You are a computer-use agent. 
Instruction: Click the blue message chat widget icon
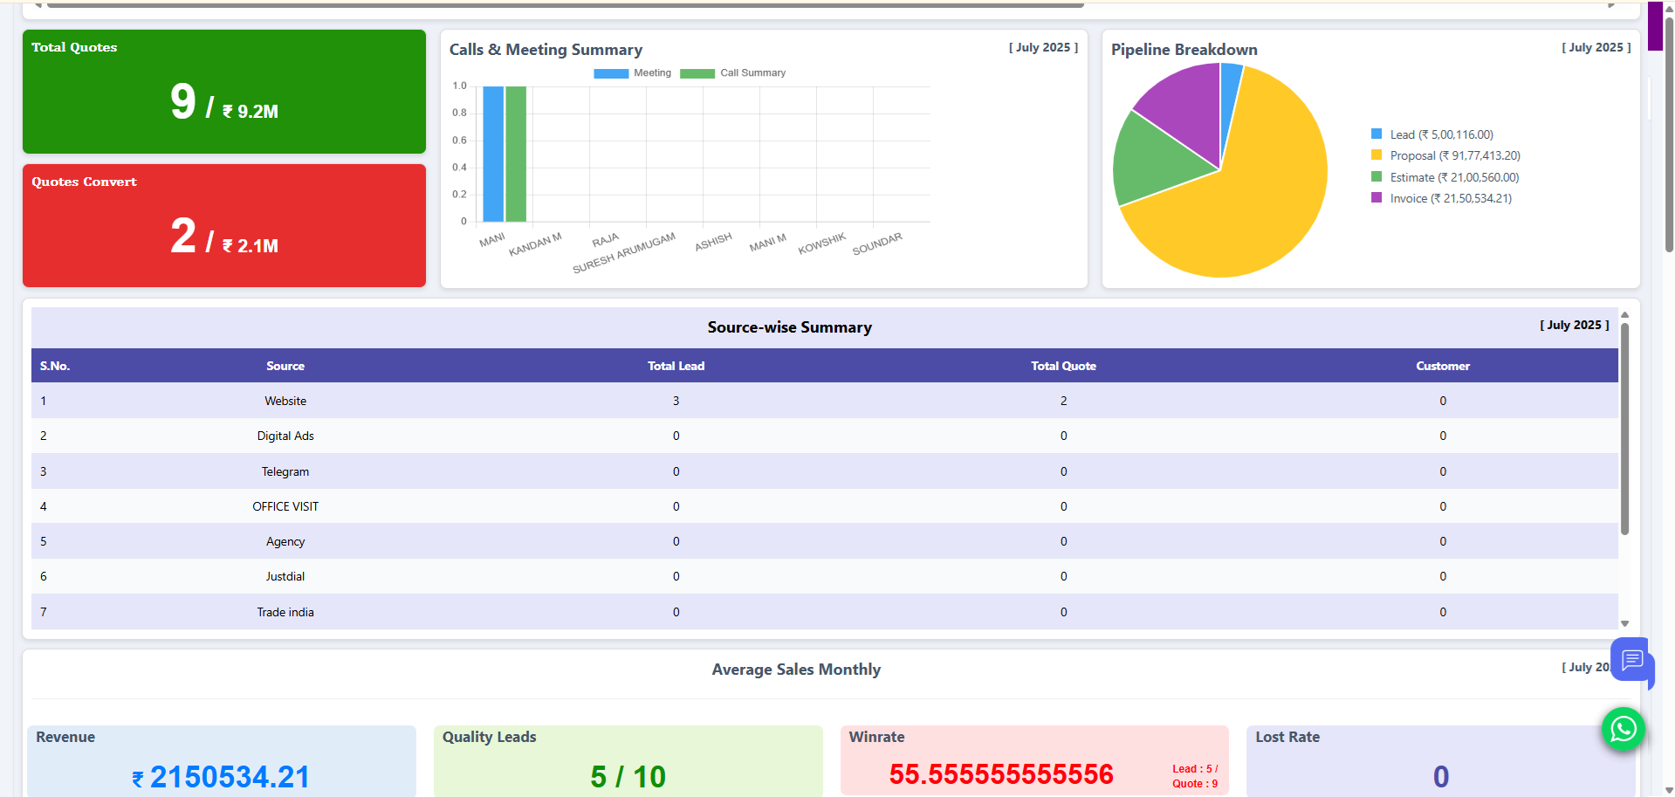tap(1631, 660)
